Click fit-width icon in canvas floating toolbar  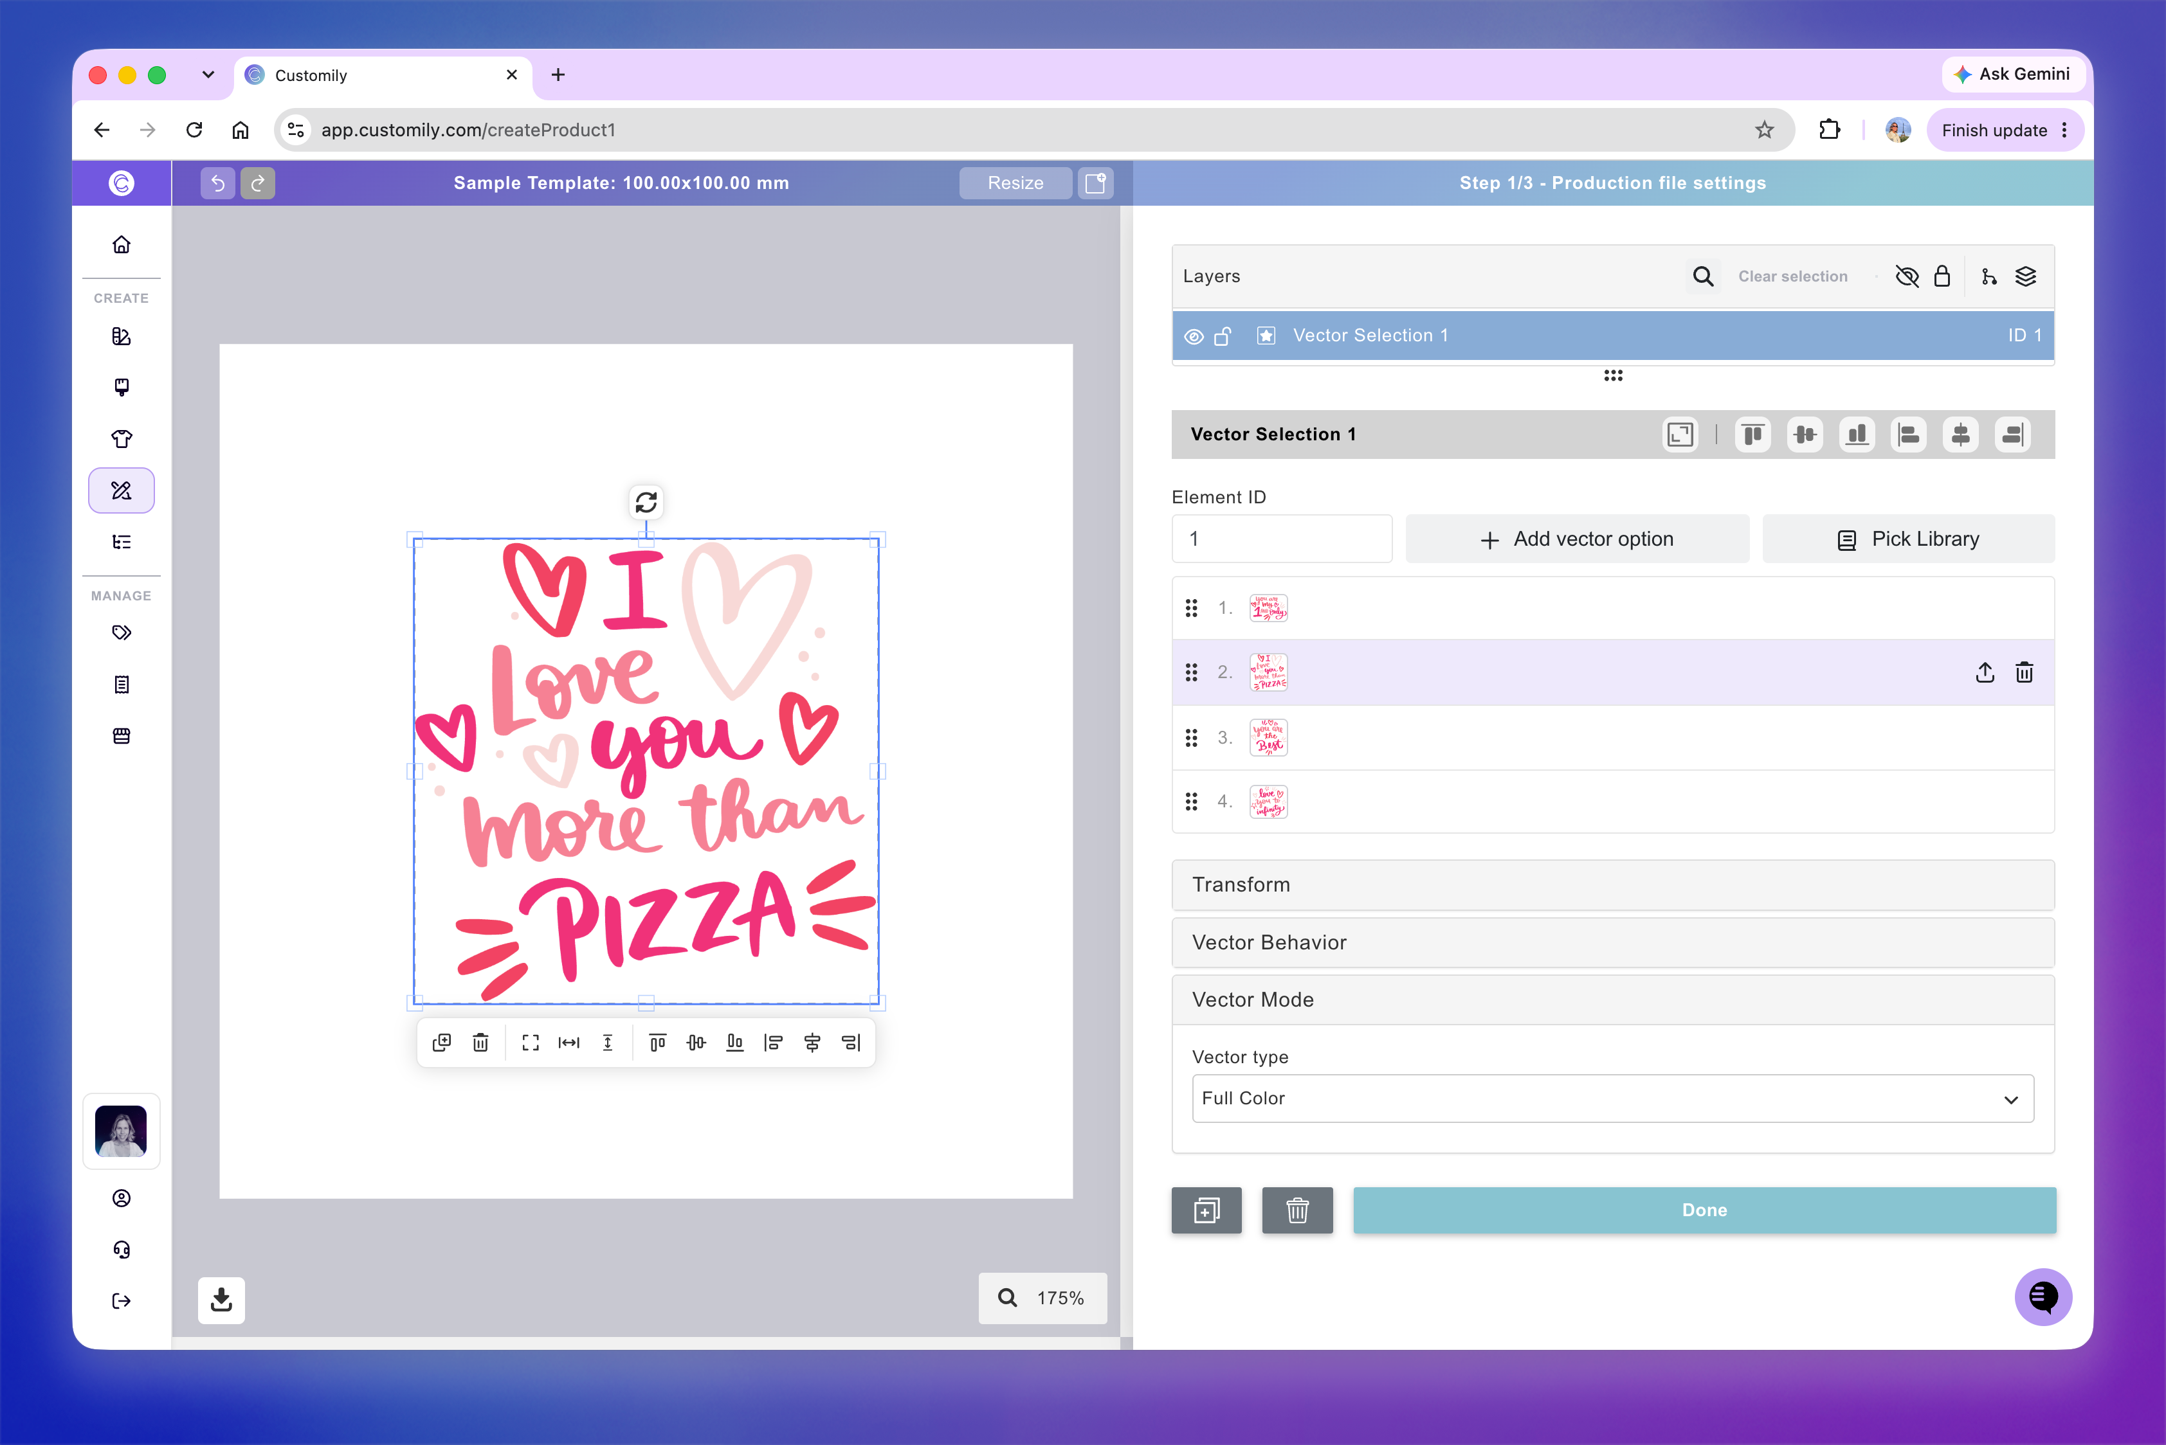tap(569, 1042)
